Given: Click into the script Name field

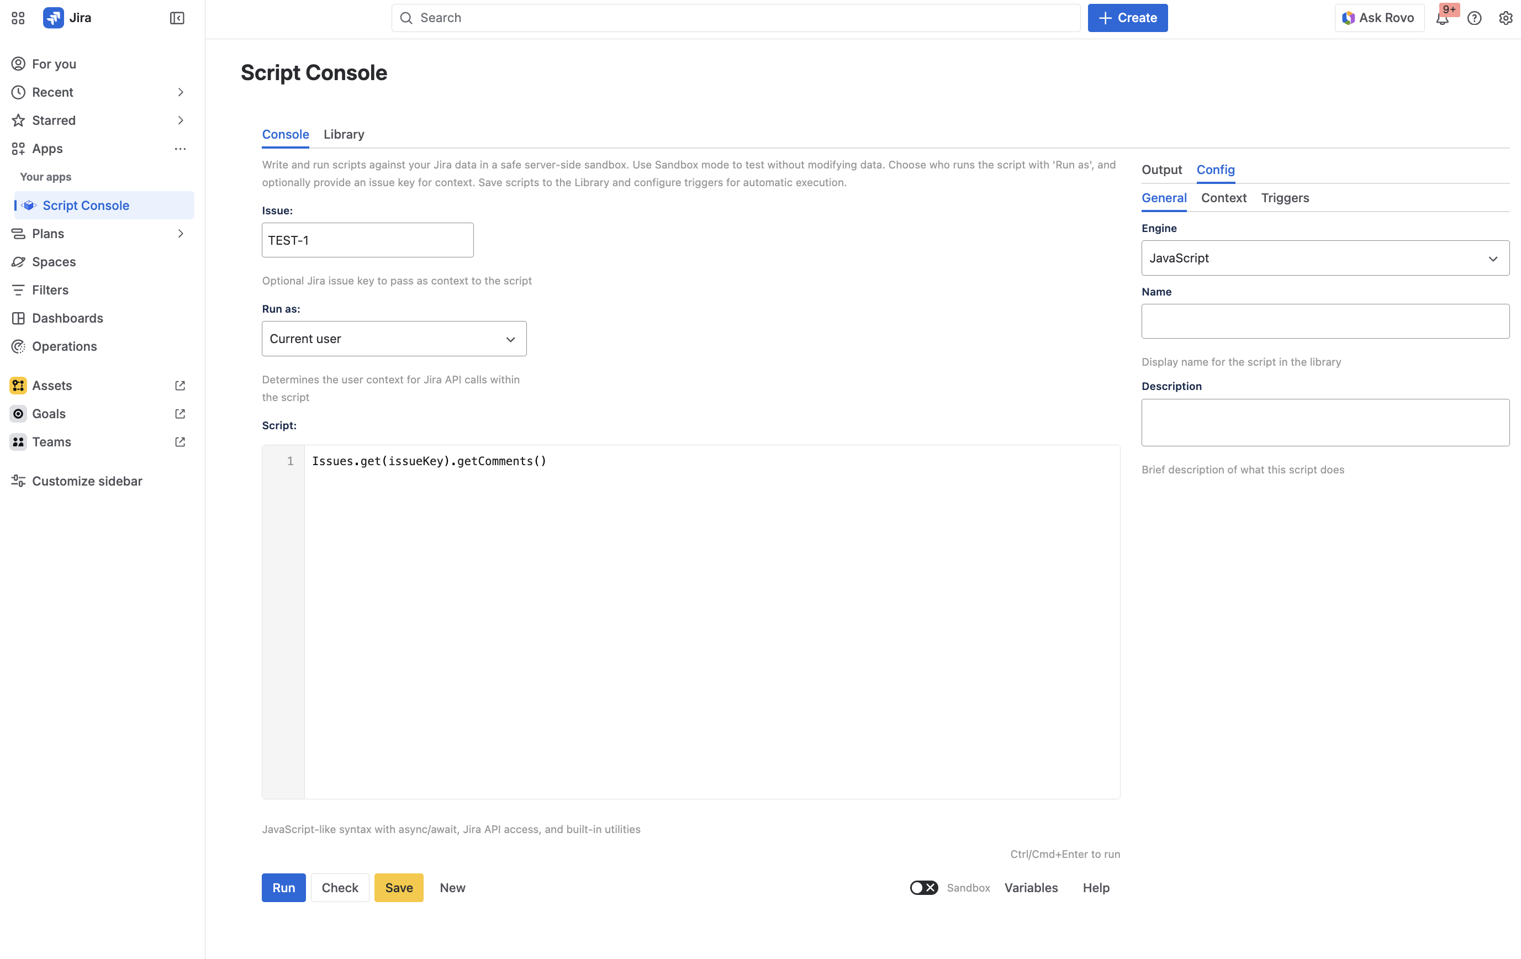Looking at the screenshot, I should pos(1324,322).
